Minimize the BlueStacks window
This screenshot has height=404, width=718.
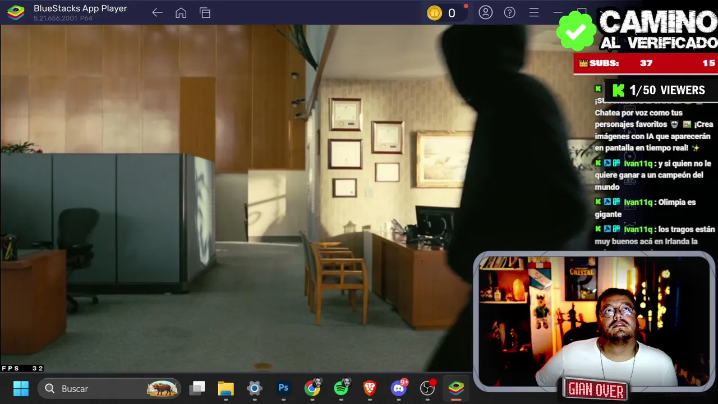coord(558,12)
